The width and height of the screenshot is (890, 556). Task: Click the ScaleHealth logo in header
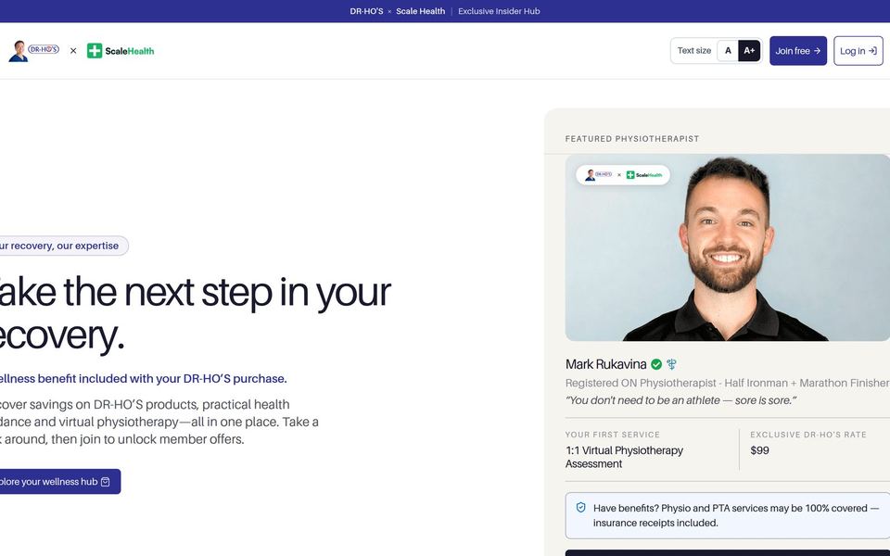(121, 50)
